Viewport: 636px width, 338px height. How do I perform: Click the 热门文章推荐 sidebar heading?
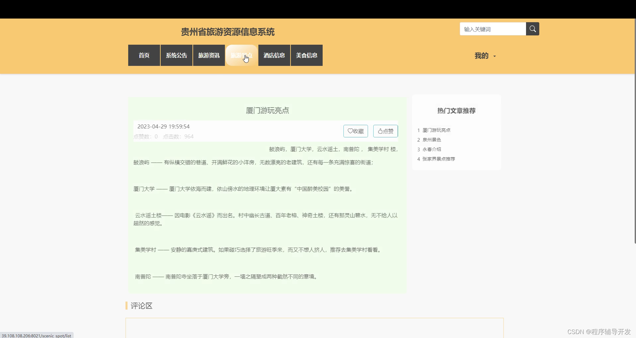pyautogui.click(x=456, y=111)
